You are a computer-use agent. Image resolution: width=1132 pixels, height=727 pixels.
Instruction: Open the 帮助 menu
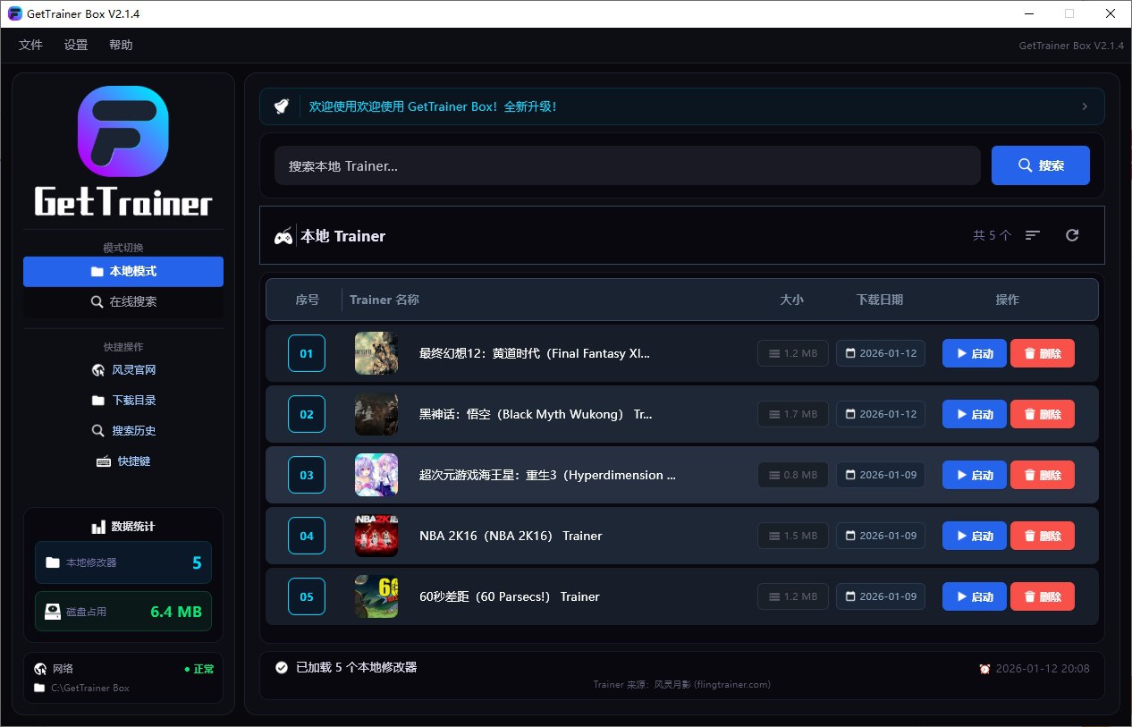tap(121, 45)
